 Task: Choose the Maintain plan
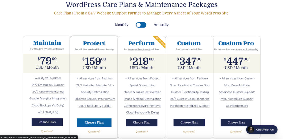pos(47,122)
